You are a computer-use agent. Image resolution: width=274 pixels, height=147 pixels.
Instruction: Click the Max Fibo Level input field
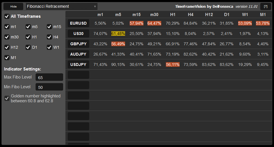(x=49, y=77)
